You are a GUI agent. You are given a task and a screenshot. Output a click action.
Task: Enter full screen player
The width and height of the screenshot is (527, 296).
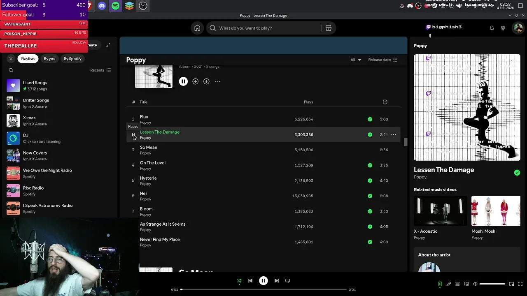520,284
